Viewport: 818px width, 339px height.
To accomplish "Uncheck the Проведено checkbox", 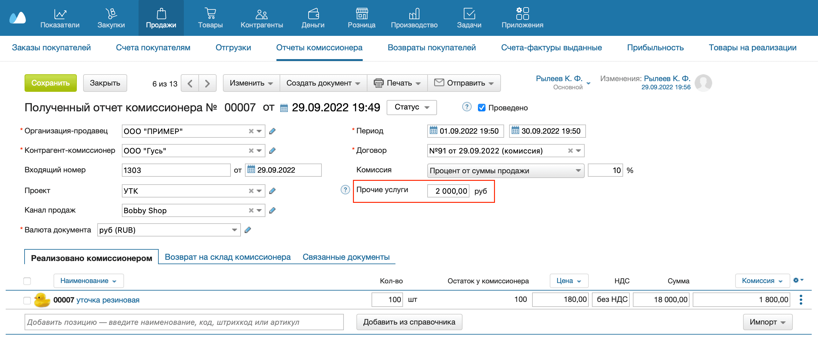I will (482, 108).
